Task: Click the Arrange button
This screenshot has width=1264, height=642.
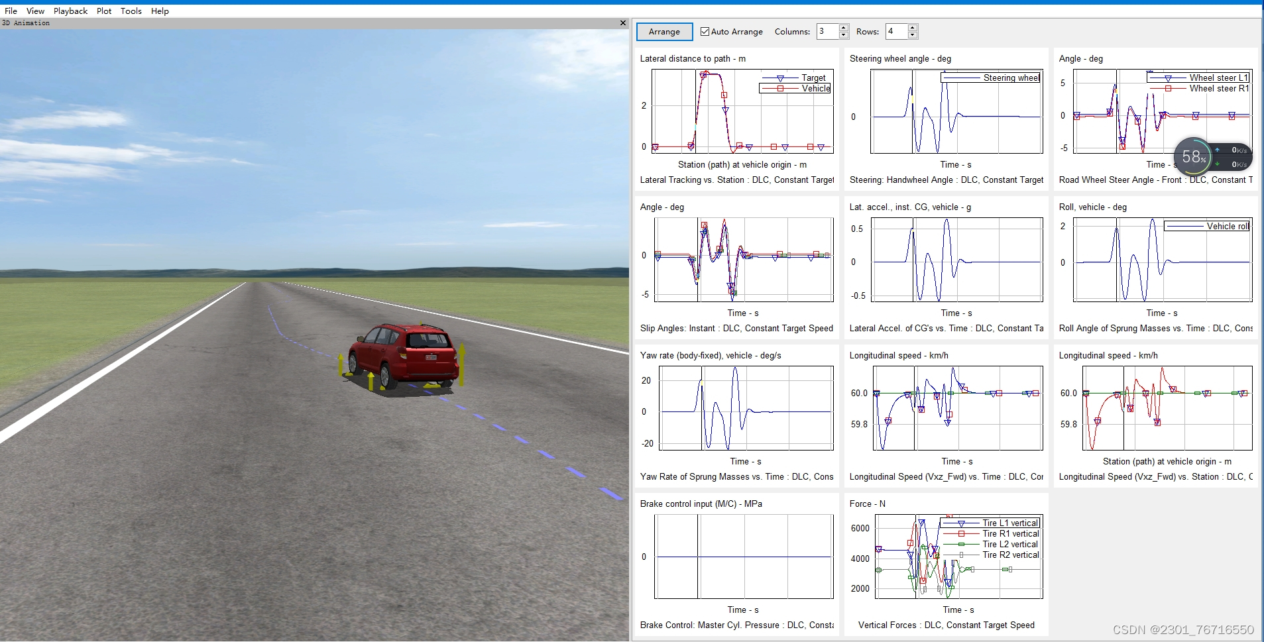Action: point(664,31)
